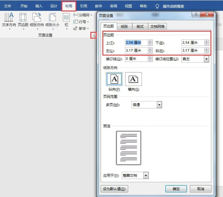
Task: Increase the 左(L) left margin spinner
Action: tap(150, 49)
